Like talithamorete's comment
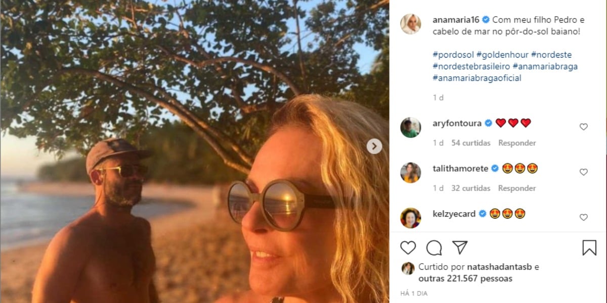Screen dimensions: 607x303 click(x=583, y=172)
